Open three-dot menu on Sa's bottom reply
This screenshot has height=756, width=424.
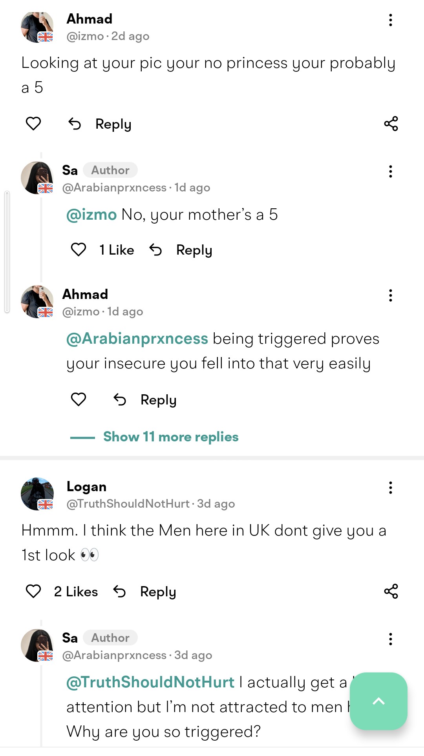tap(390, 639)
